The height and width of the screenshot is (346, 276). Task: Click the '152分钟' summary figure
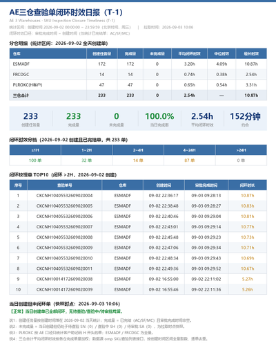(245, 116)
